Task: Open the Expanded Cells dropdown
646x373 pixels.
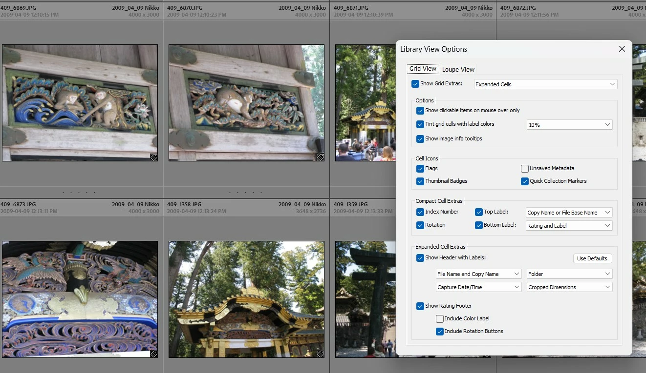Action: [x=546, y=84]
